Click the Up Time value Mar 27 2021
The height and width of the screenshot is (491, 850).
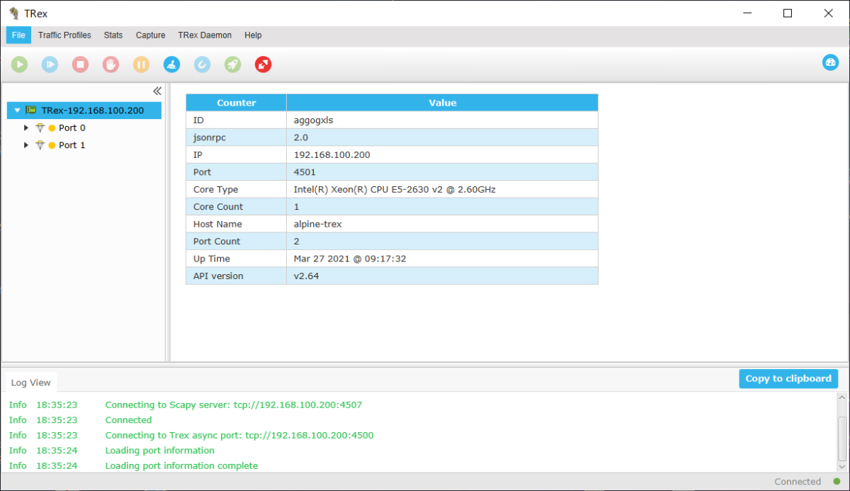(x=350, y=259)
